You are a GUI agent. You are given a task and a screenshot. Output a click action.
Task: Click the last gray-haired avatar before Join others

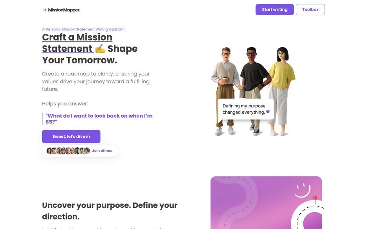[87, 151]
